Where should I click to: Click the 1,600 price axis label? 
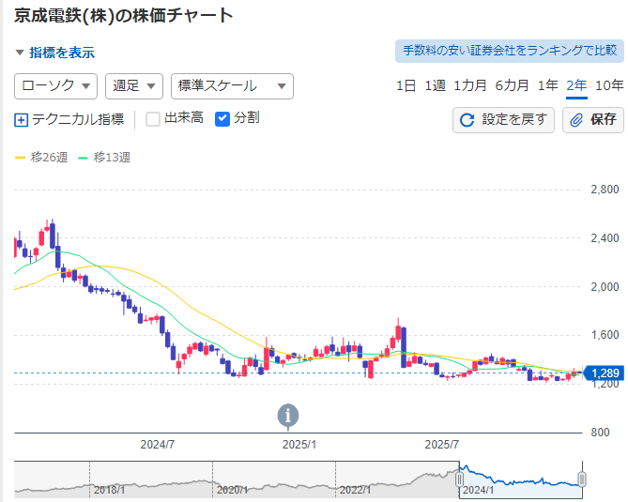click(x=605, y=335)
